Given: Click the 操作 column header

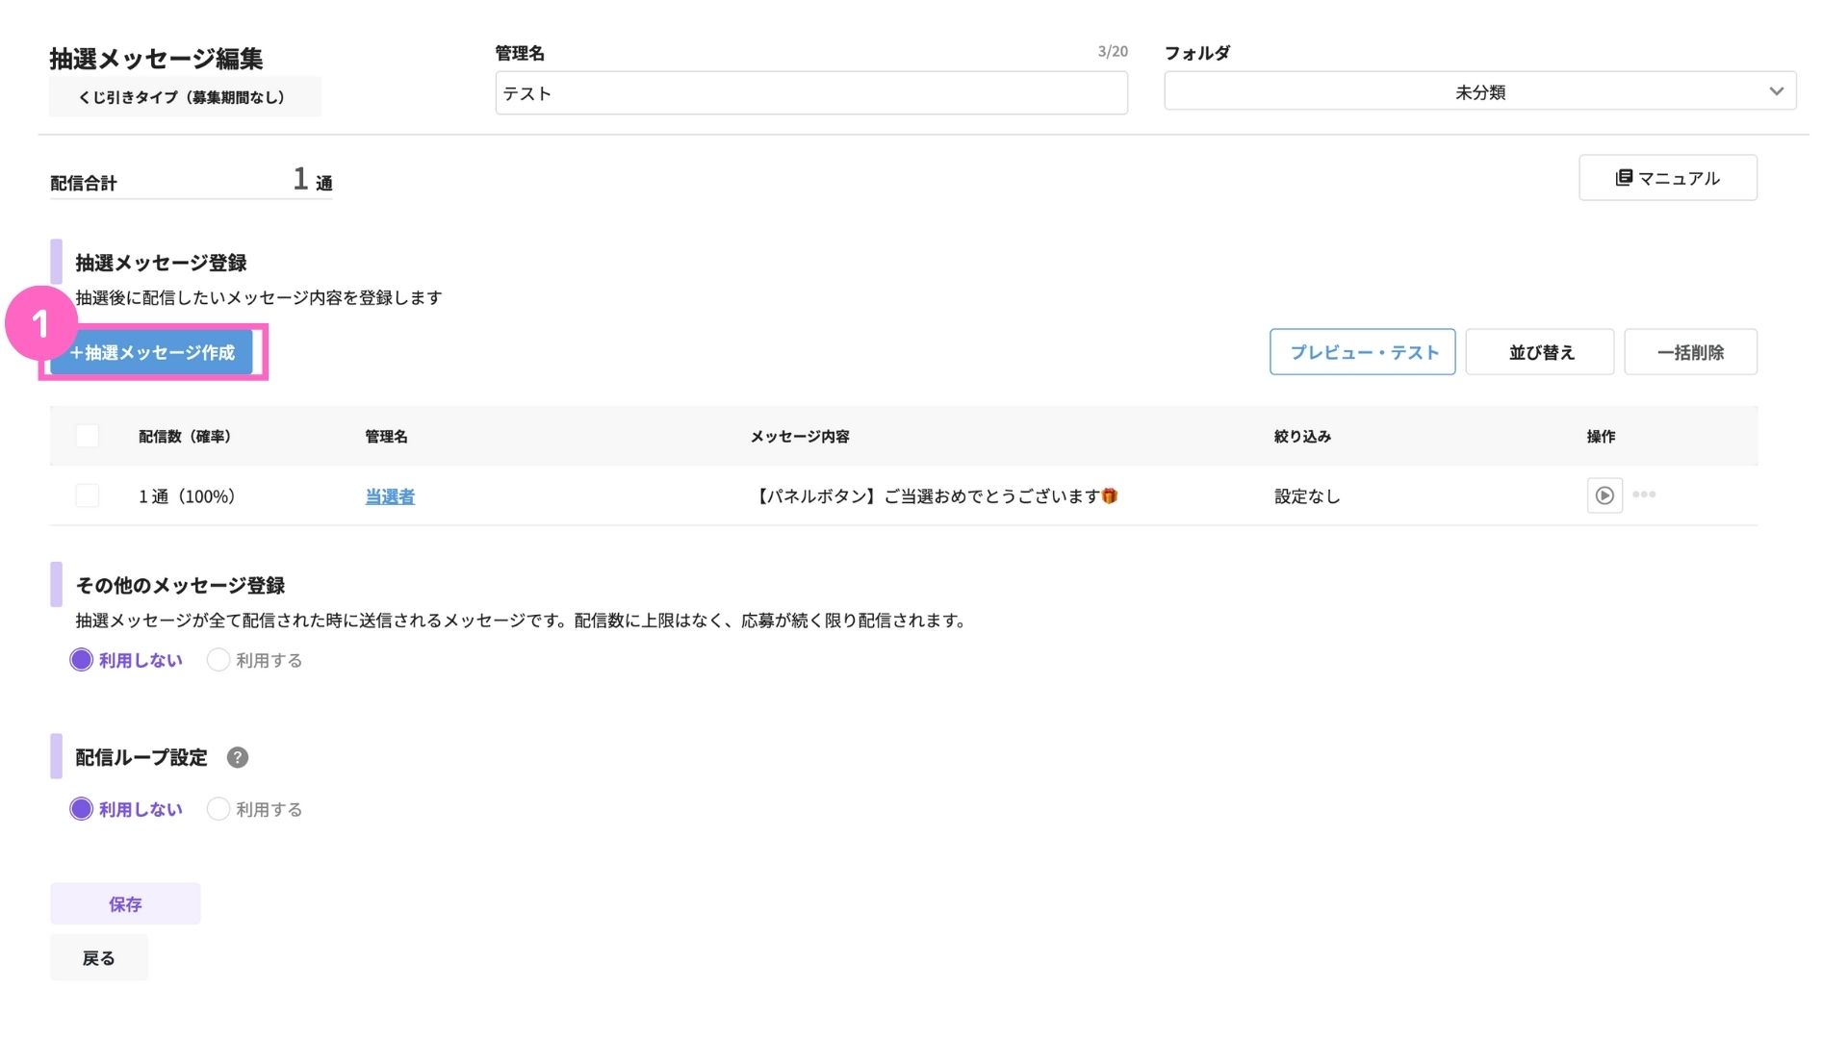Looking at the screenshot, I should point(1601,437).
